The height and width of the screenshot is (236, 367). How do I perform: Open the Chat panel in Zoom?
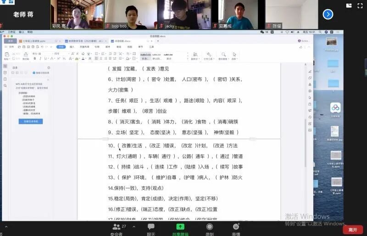(151, 229)
